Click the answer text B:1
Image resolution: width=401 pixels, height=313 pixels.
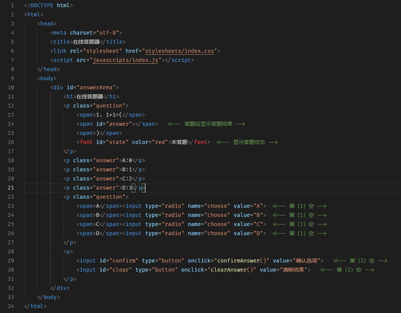127,169
